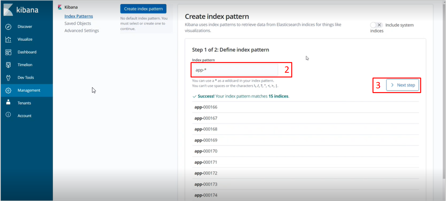
Task: Click the Next step button
Action: (x=403, y=85)
